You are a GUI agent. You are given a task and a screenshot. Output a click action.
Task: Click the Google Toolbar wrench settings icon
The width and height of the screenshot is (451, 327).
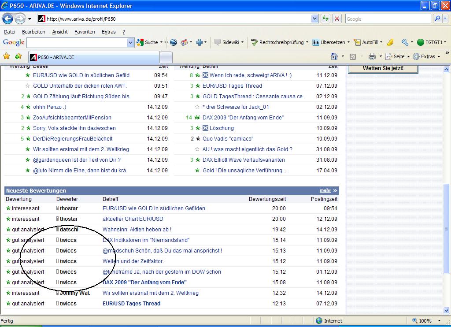[x=405, y=42]
